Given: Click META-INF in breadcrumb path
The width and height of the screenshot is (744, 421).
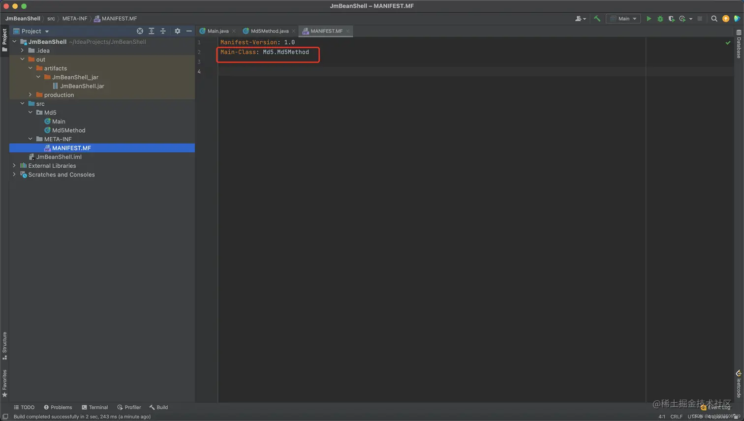Looking at the screenshot, I should point(75,19).
